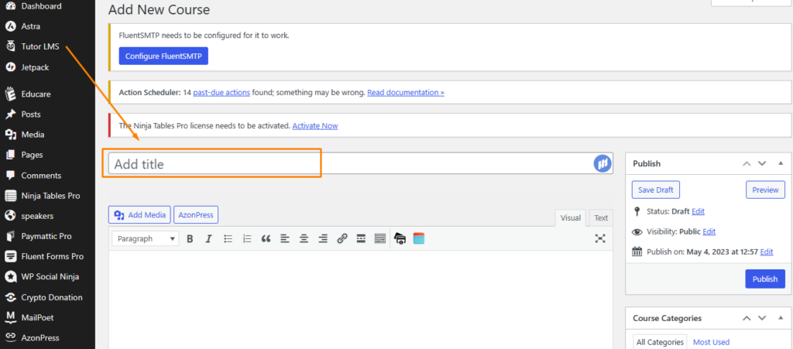The width and height of the screenshot is (793, 349).
Task: Click the speakers globe icon
Action: tap(10, 216)
